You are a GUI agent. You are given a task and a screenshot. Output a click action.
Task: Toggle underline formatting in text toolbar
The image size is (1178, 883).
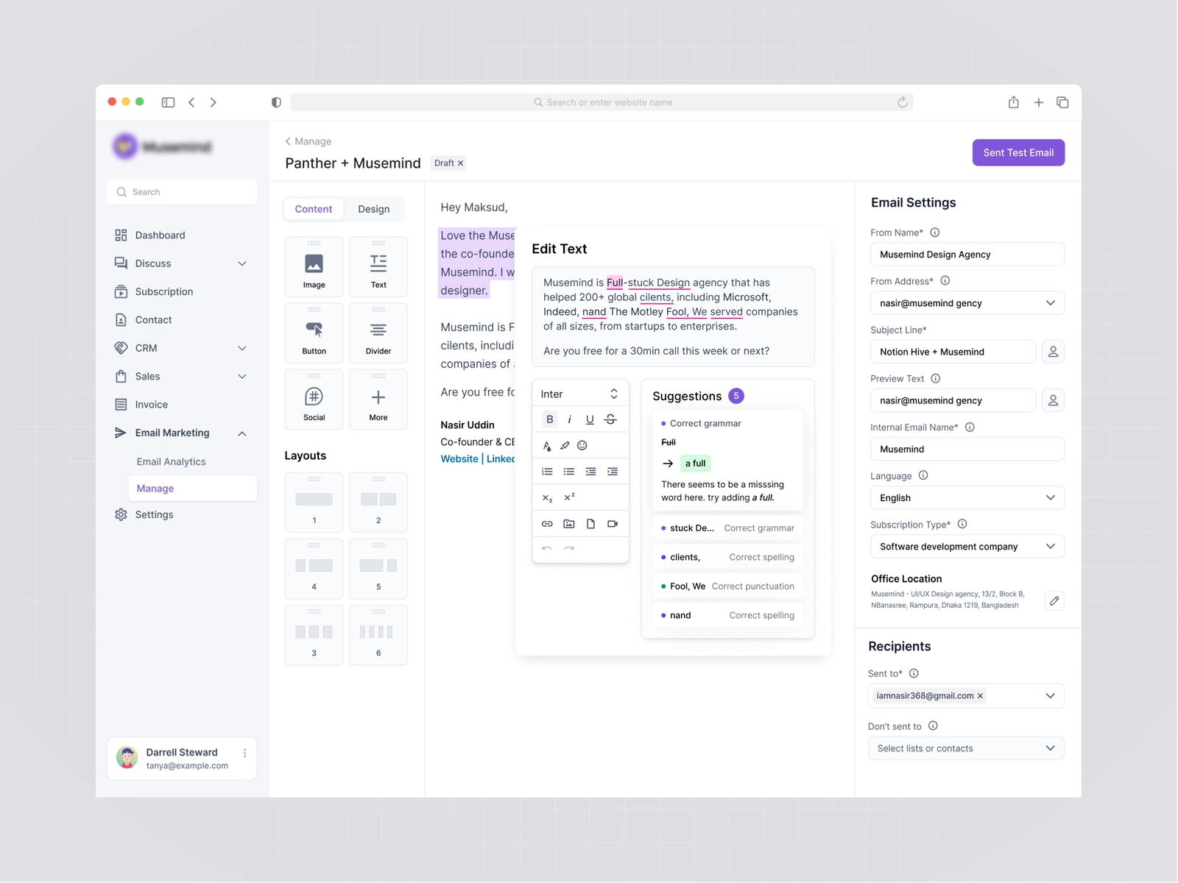(590, 419)
